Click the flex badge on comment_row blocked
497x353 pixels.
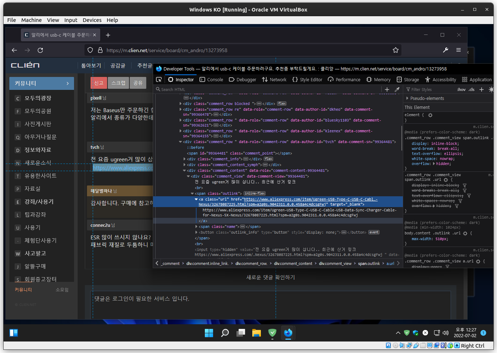pos(282,104)
